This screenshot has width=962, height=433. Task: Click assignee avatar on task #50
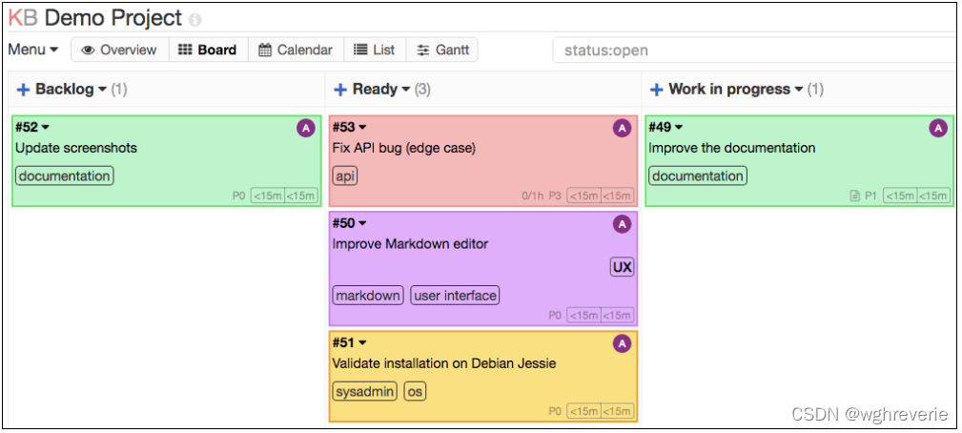pyautogui.click(x=623, y=224)
